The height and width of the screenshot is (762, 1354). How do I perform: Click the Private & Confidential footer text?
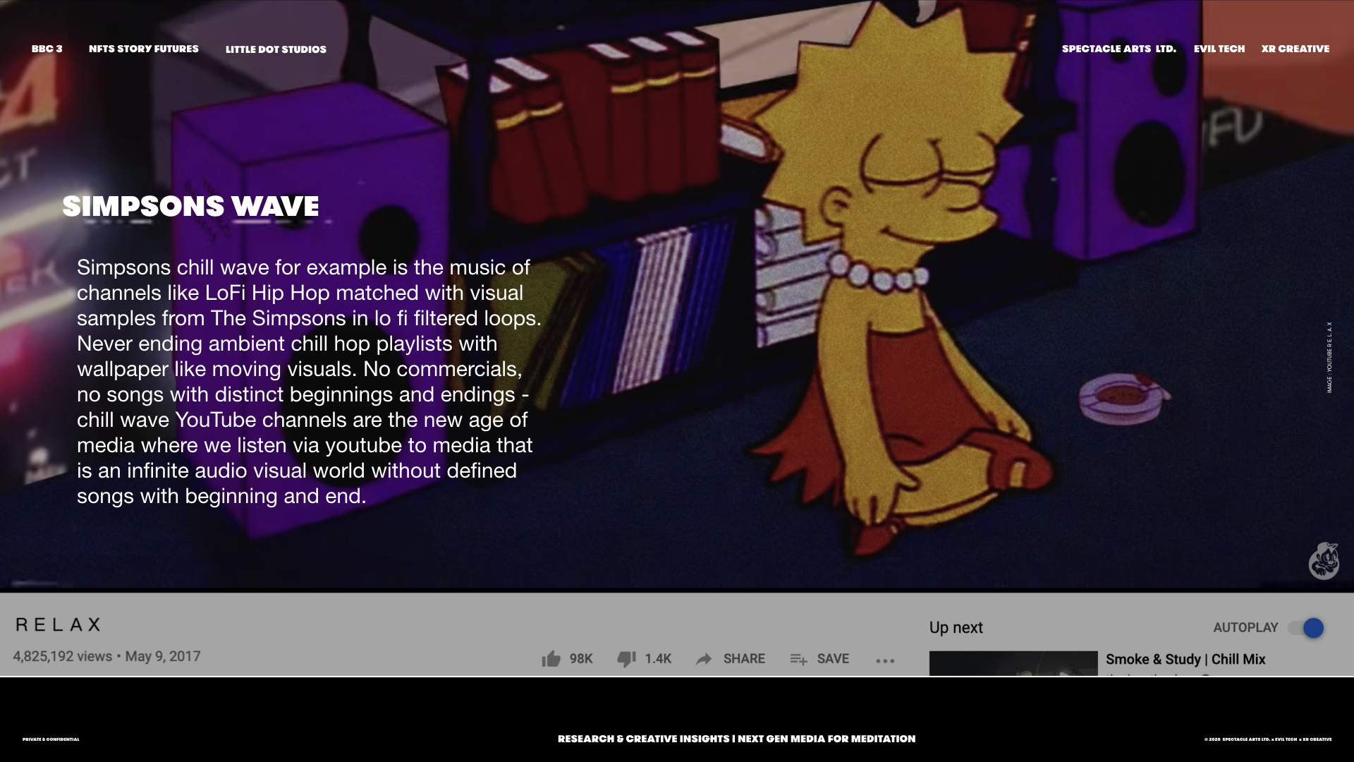click(x=51, y=739)
